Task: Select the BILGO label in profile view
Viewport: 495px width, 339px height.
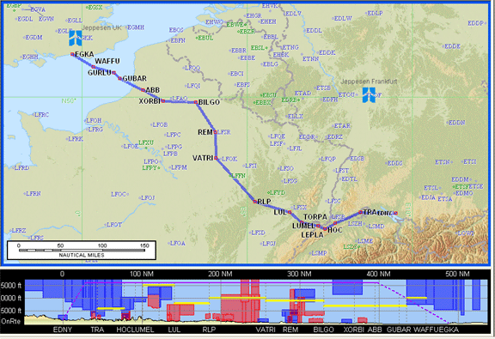Action: tap(323, 330)
